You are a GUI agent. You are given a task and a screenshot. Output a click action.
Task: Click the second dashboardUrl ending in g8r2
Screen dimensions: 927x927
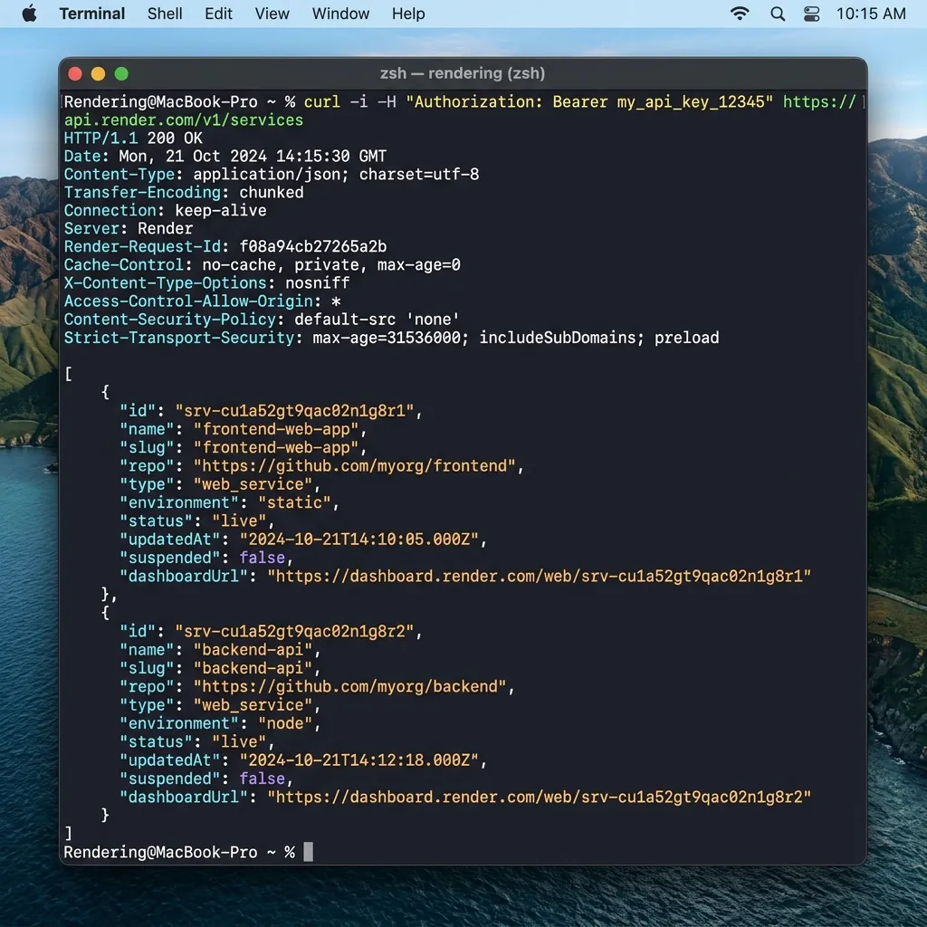coord(540,798)
